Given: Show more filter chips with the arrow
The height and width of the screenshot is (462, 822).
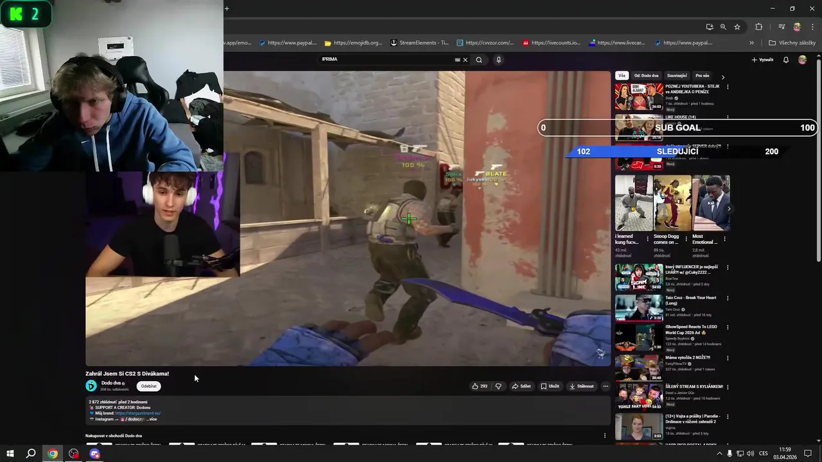Looking at the screenshot, I should click(x=723, y=76).
